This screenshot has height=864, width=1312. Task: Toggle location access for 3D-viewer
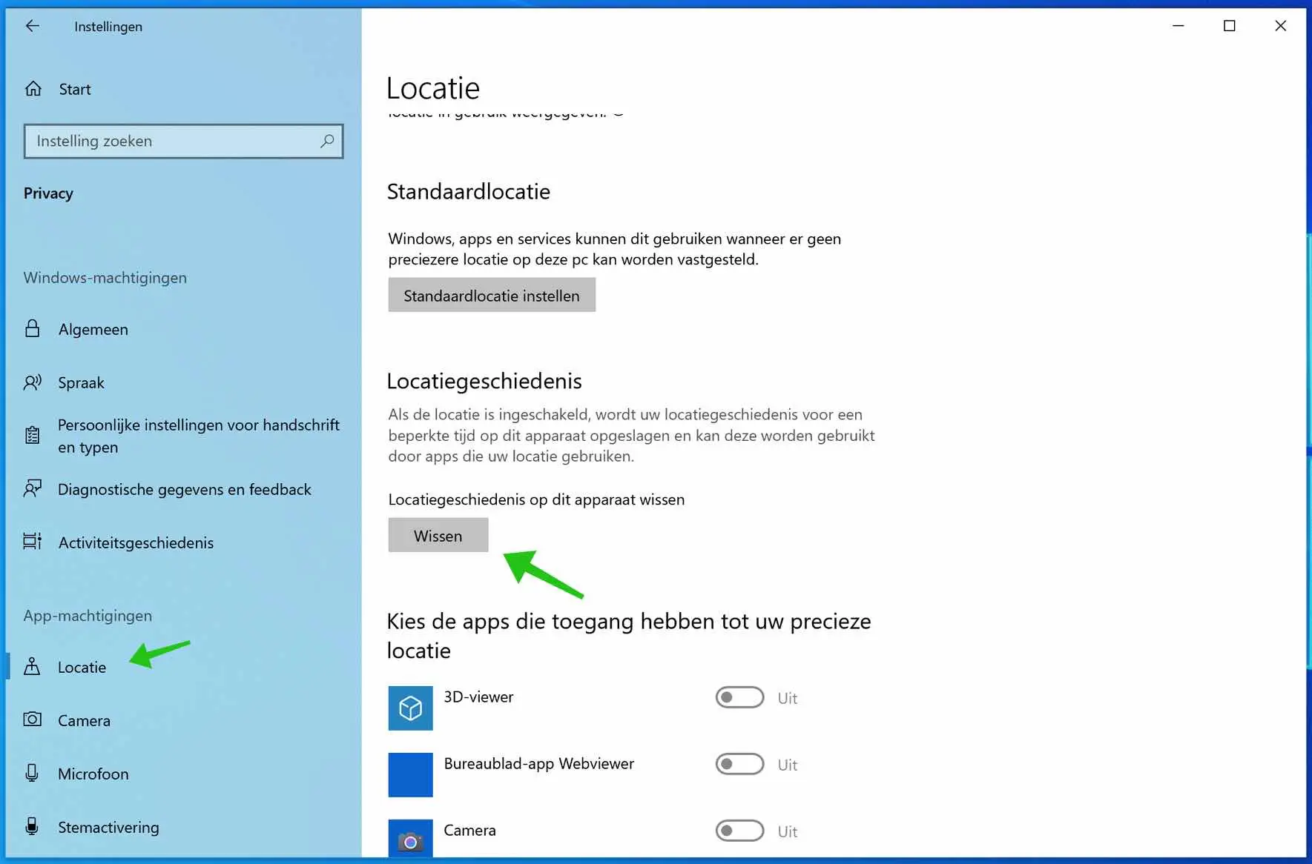point(739,697)
